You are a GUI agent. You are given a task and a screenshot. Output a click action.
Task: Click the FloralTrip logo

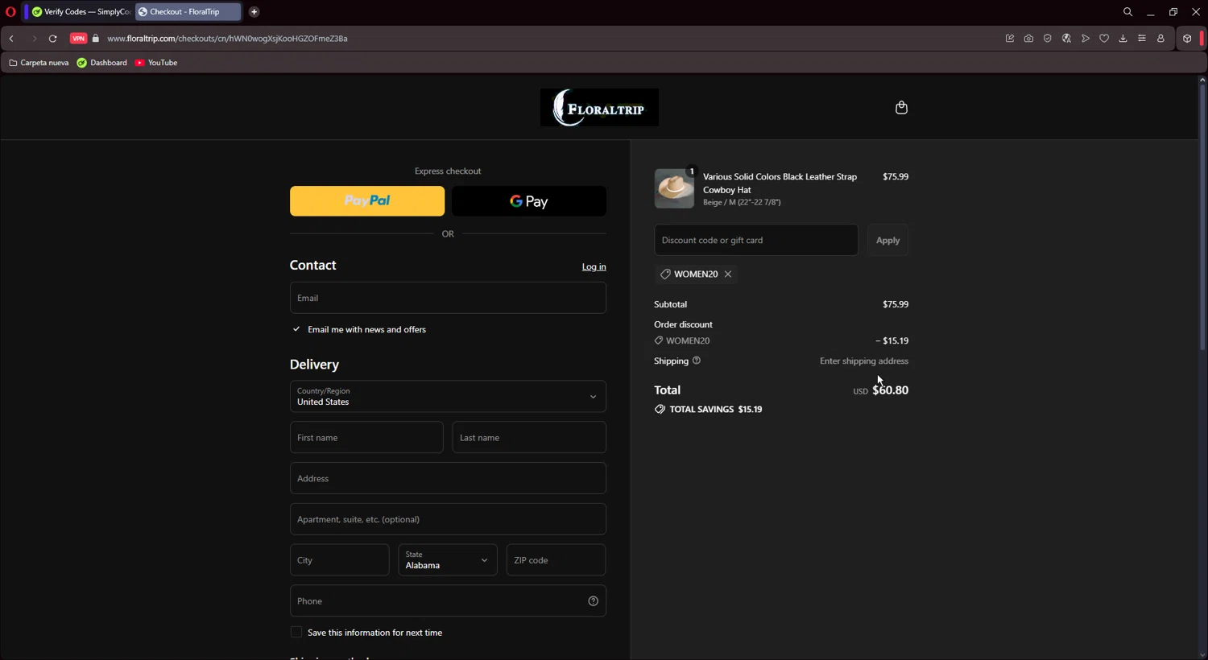[x=599, y=108]
